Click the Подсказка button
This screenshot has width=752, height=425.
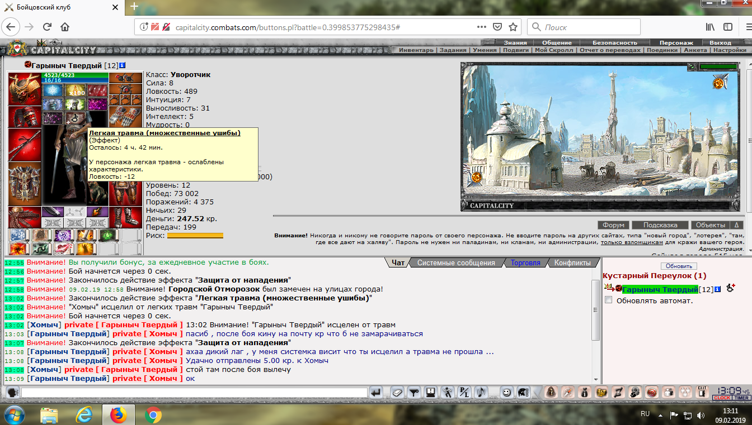(660, 225)
